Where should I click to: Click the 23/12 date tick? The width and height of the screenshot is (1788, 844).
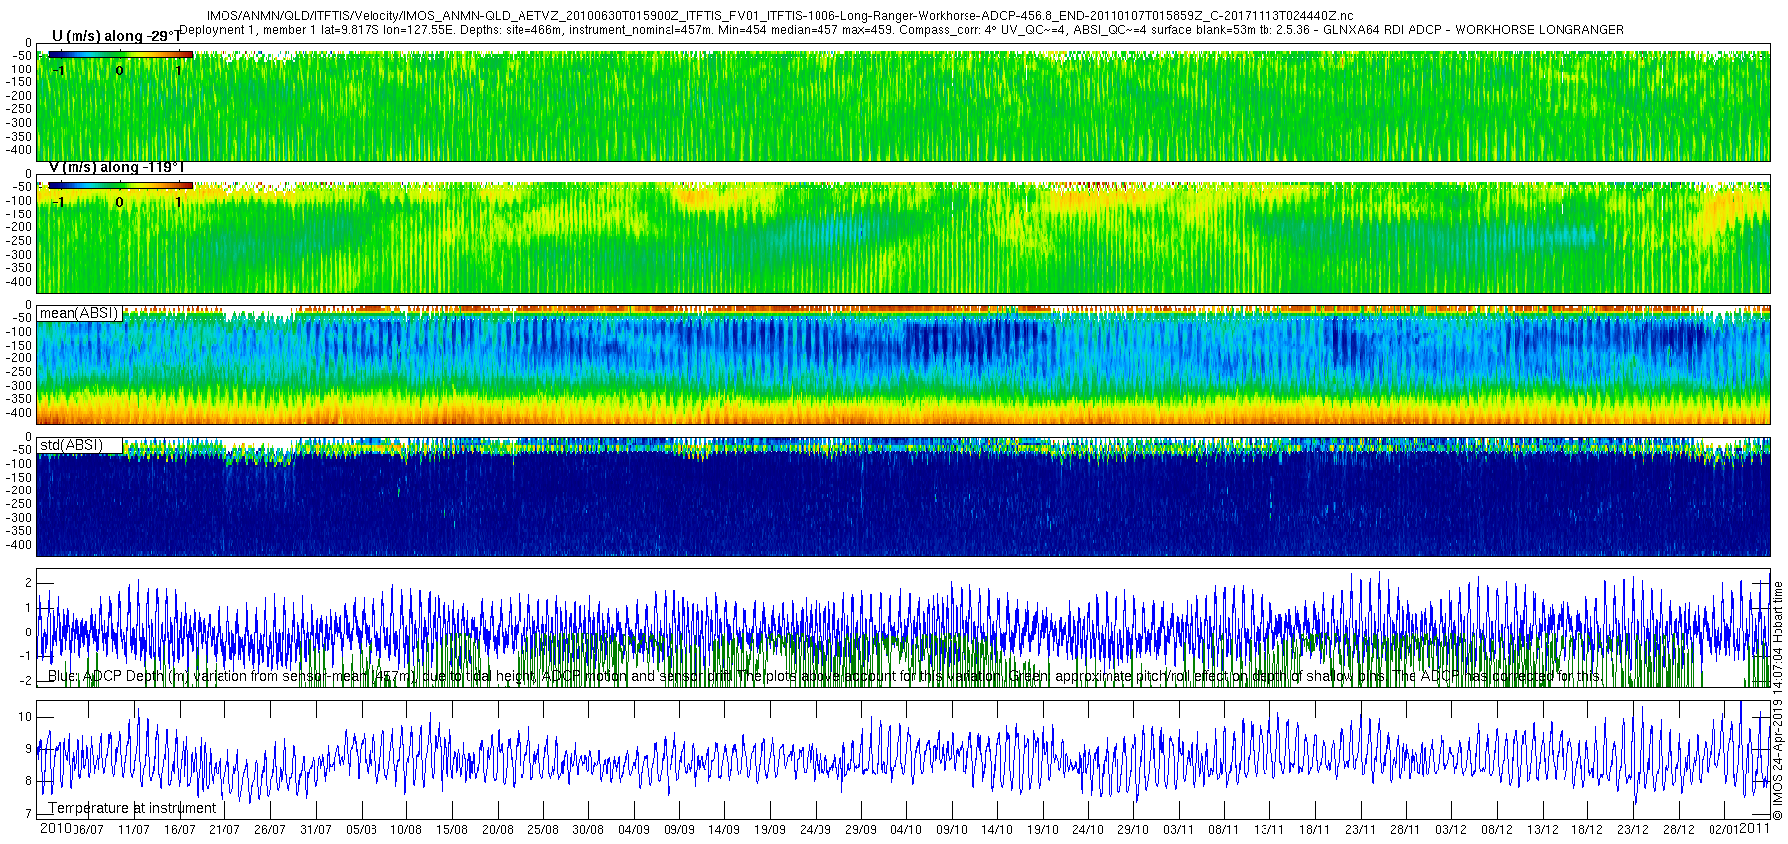1633,829
